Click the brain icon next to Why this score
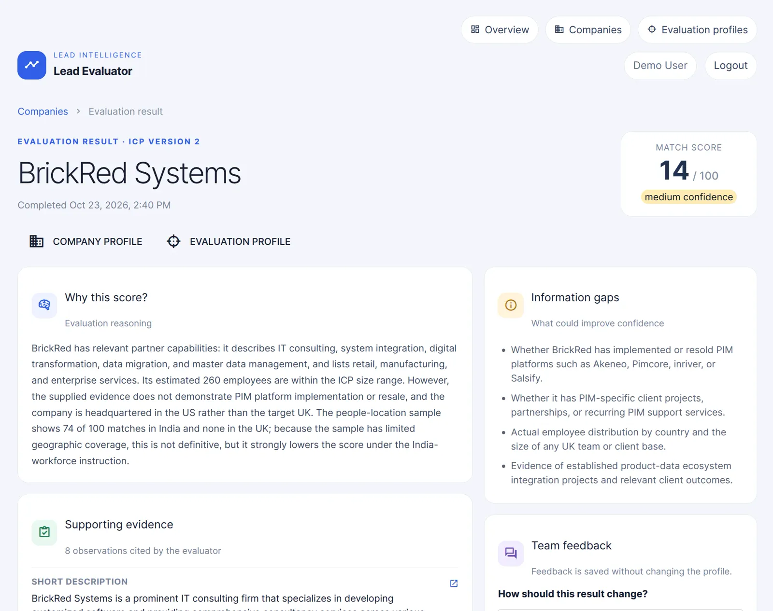 click(x=44, y=305)
